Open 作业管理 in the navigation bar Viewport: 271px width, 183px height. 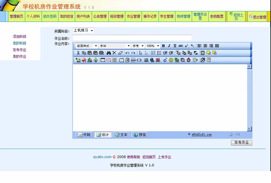[x=134, y=17]
